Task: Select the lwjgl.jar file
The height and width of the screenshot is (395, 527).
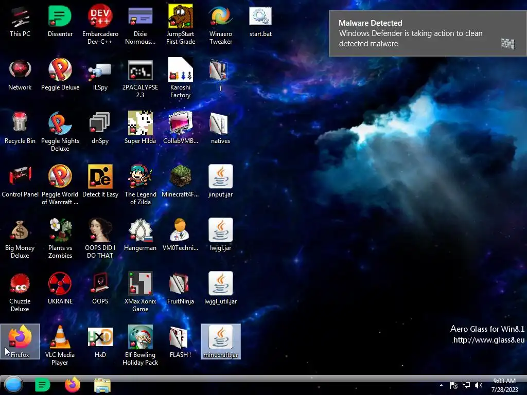Action: click(220, 236)
